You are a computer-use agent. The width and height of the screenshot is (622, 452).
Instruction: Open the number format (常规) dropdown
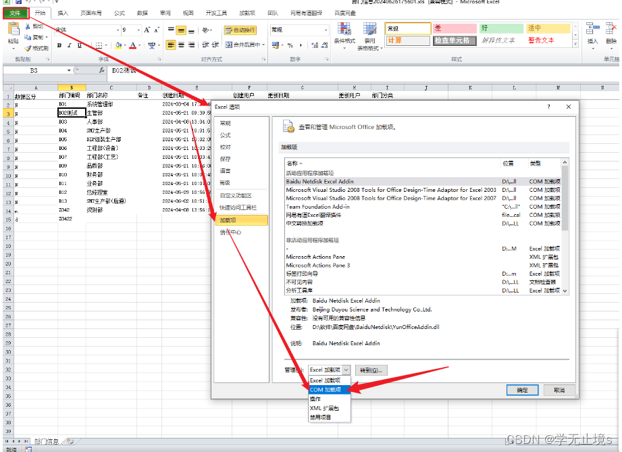326,30
